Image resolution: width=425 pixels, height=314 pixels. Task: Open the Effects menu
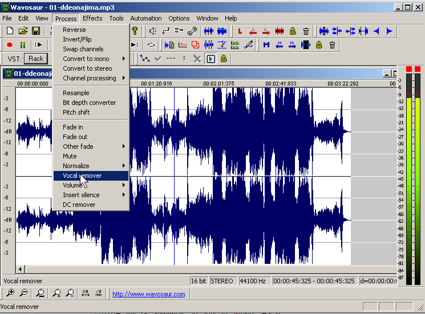pyautogui.click(x=92, y=18)
